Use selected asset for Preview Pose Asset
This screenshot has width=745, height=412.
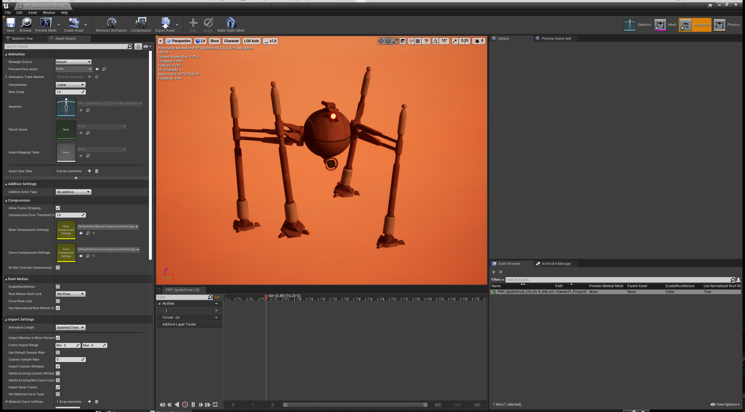pyautogui.click(x=97, y=69)
